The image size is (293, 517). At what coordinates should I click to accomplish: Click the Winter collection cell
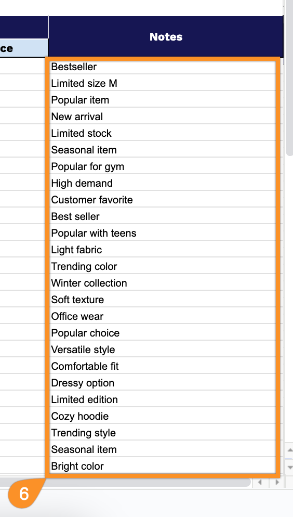pyautogui.click(x=162, y=283)
